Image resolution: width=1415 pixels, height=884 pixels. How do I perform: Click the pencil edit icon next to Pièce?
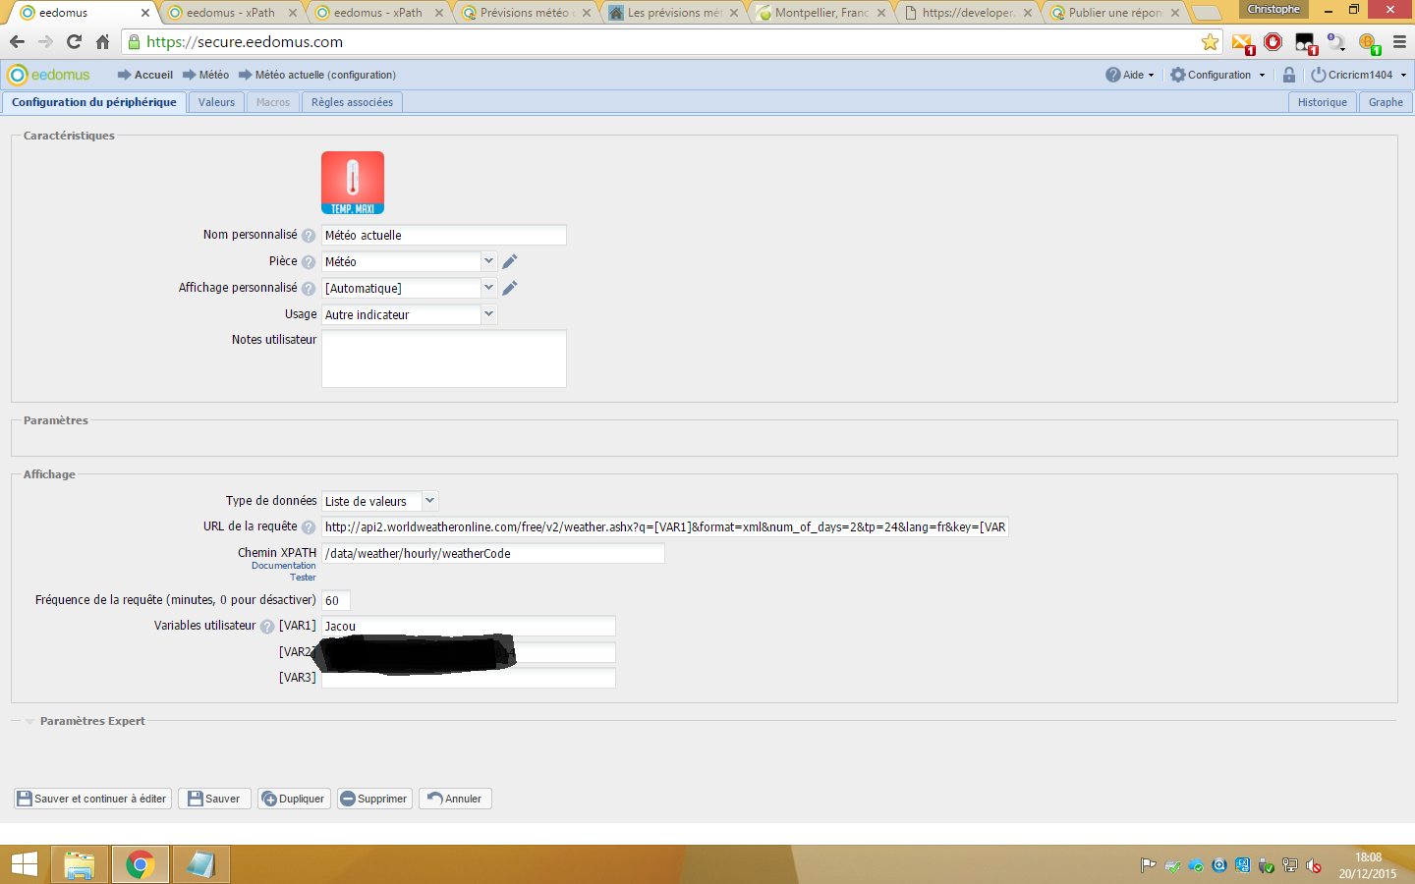[509, 261]
